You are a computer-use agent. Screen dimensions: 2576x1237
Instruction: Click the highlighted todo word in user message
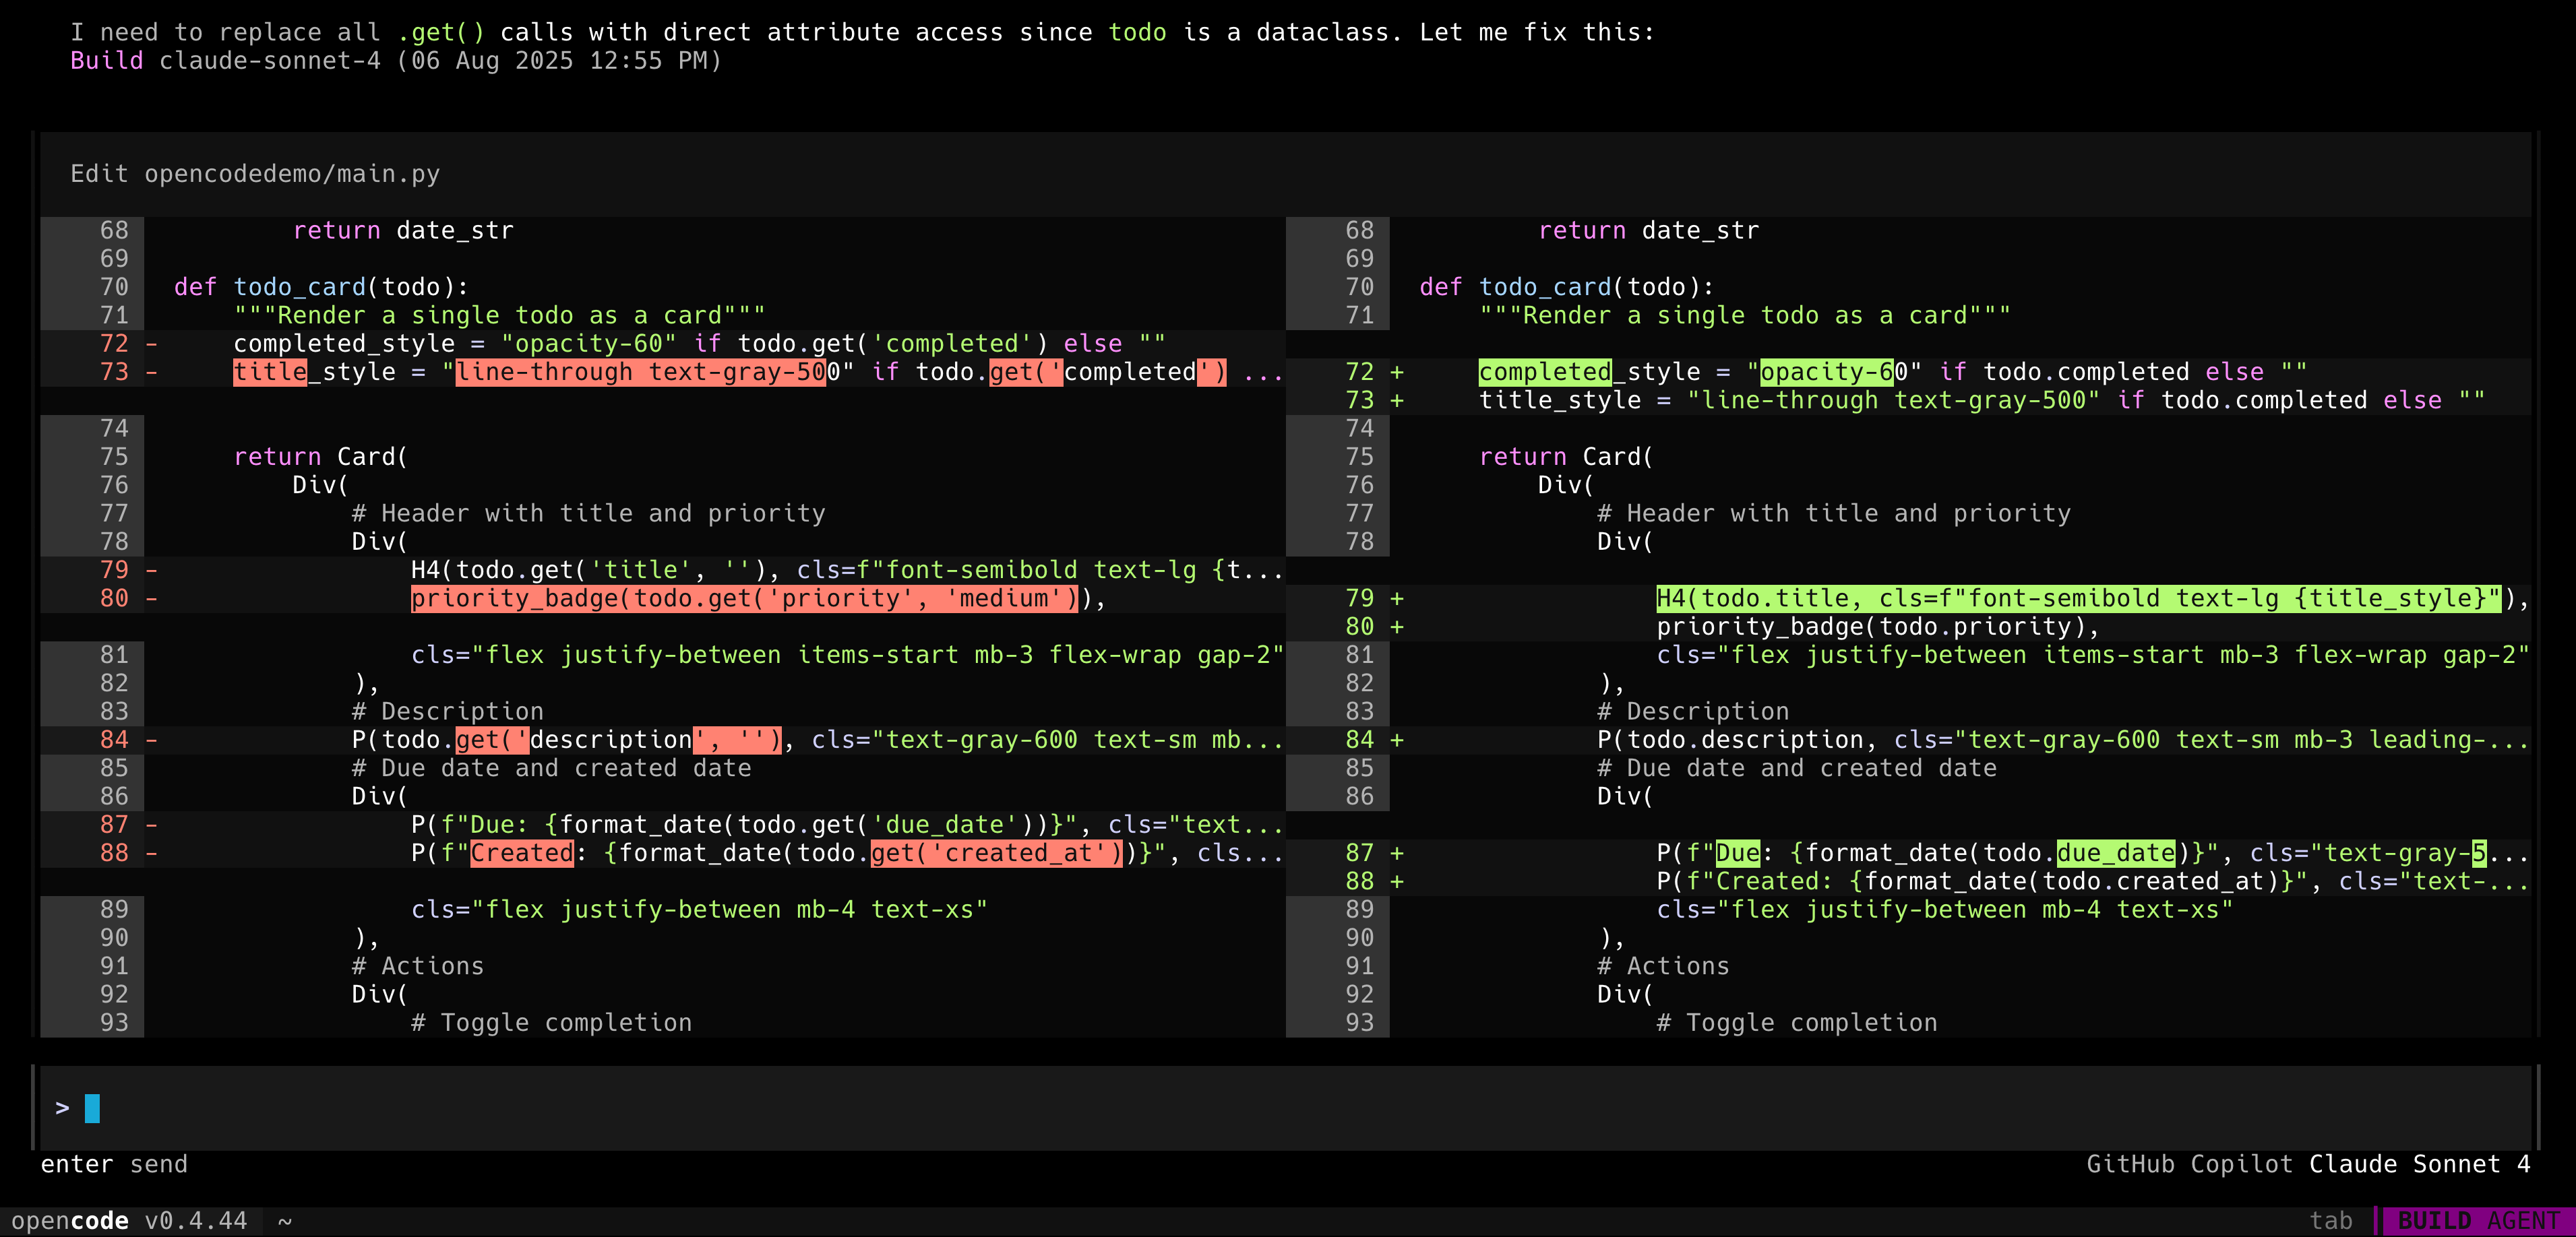click(1137, 31)
